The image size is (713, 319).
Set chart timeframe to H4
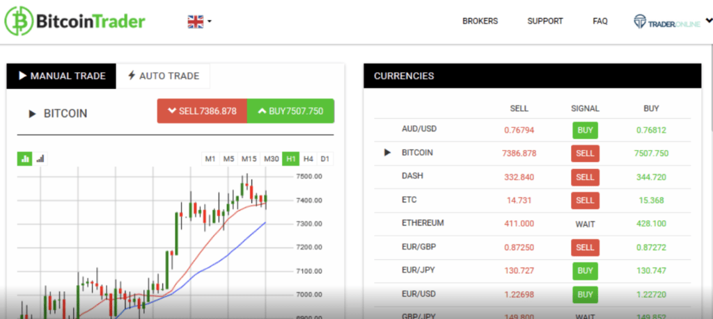coord(308,159)
